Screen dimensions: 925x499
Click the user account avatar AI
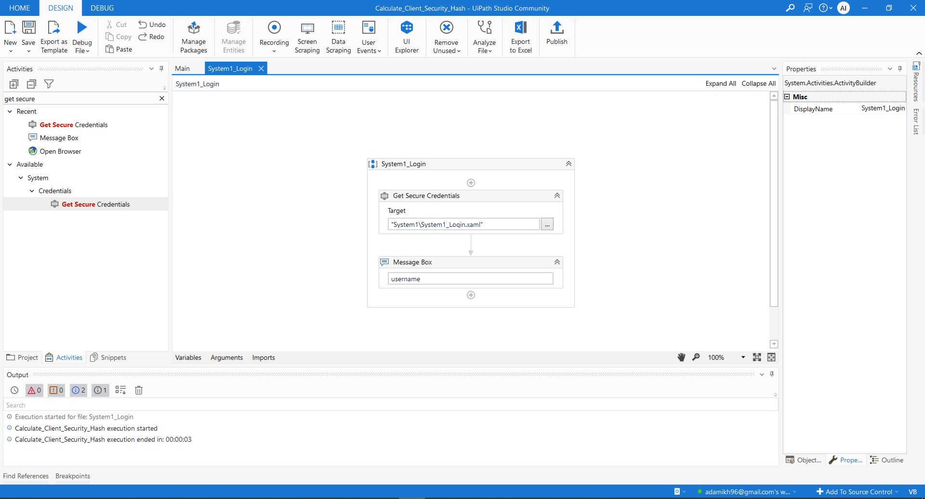pos(844,8)
